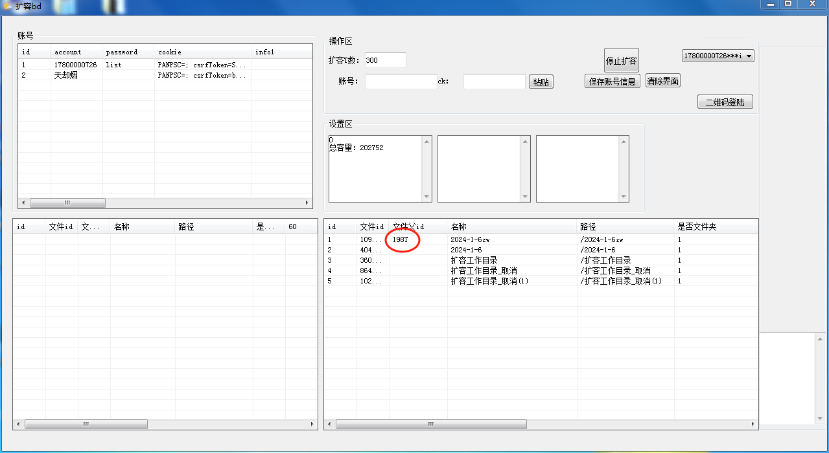Click 保存账号信息 to save account info
This screenshot has width=829, height=453.
click(x=612, y=81)
